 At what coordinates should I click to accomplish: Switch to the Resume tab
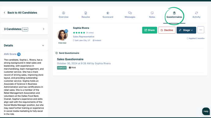[86, 15]
